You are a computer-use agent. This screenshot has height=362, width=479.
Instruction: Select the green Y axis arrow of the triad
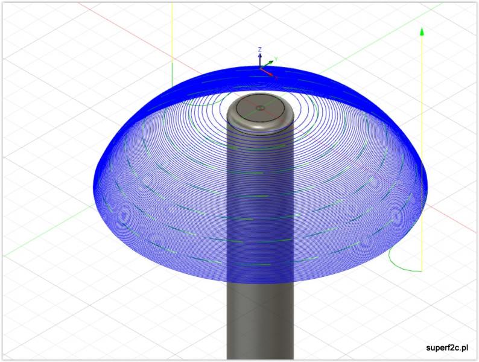[x=272, y=61]
